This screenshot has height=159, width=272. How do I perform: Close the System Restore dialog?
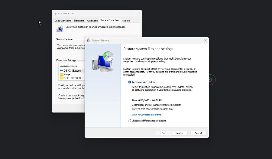(x=206, y=40)
